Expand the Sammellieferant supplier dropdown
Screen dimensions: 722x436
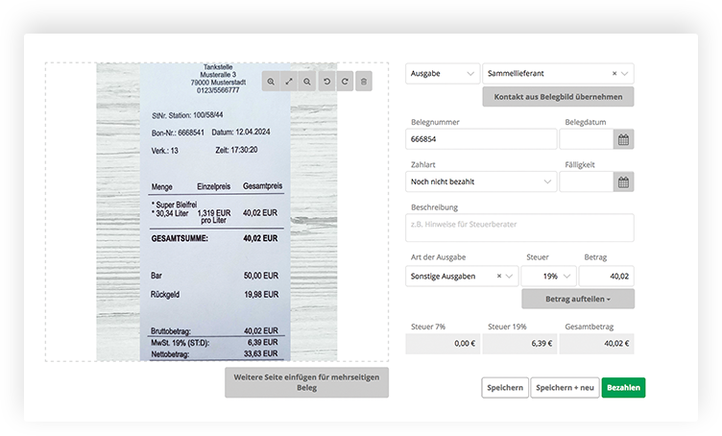click(x=625, y=74)
